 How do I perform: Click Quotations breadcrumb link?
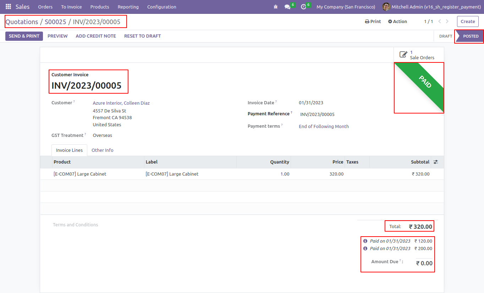22,22
